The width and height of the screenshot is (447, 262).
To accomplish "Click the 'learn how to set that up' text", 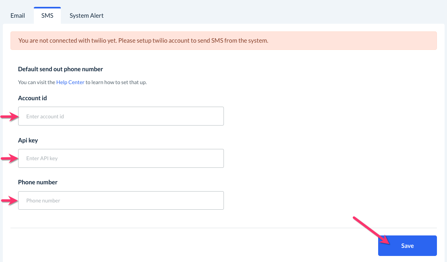I will coord(117,82).
